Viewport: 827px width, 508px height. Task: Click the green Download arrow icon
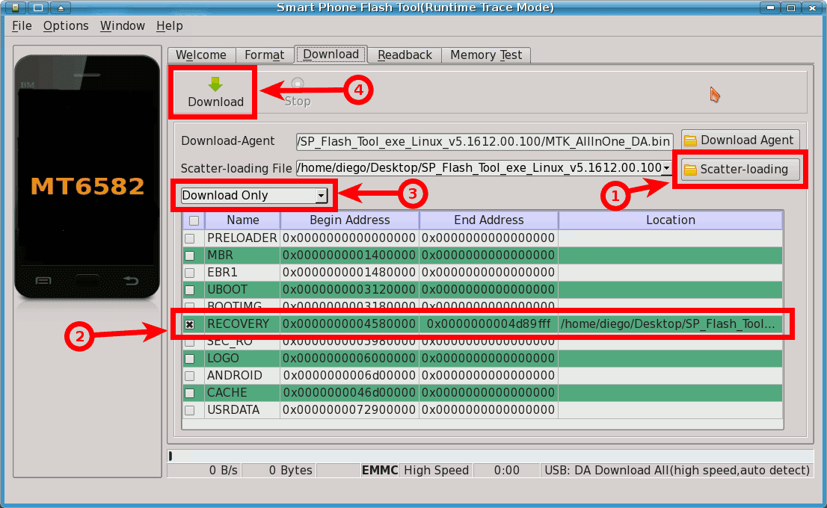point(215,84)
